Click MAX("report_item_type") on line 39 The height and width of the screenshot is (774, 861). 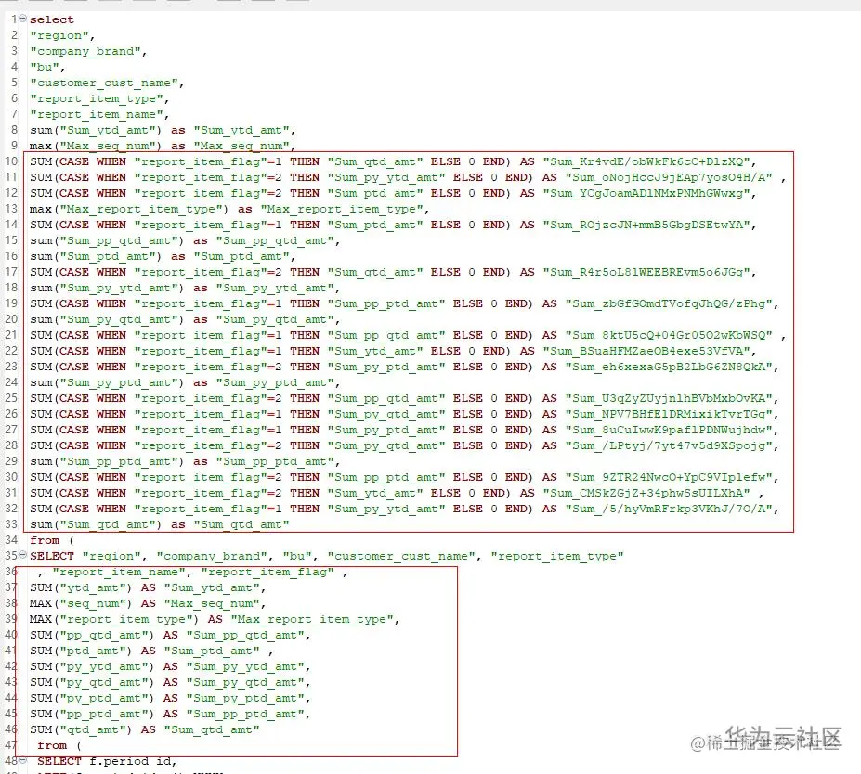point(114,619)
